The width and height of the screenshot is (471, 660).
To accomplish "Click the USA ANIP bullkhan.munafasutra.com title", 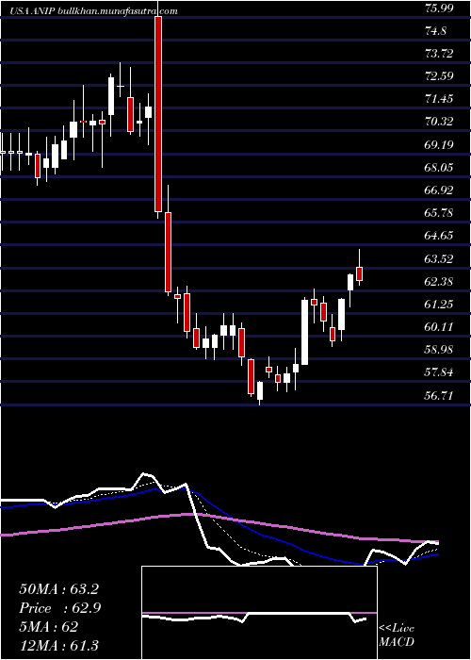I will (94, 11).
